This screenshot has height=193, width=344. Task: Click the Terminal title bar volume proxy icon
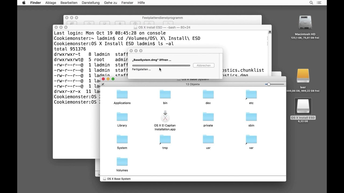[x=135, y=27]
